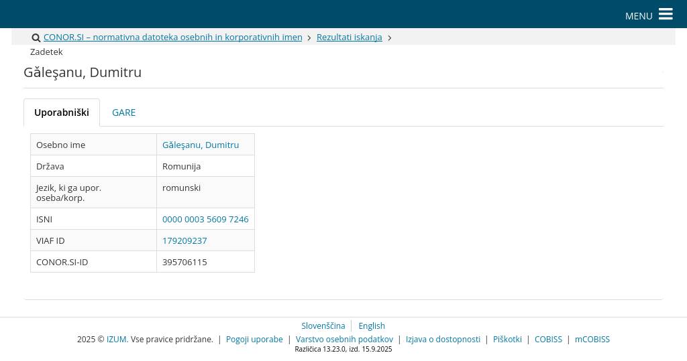Click the Zadetek breadcrumb item
The height and width of the screenshot is (361, 687).
click(x=46, y=52)
